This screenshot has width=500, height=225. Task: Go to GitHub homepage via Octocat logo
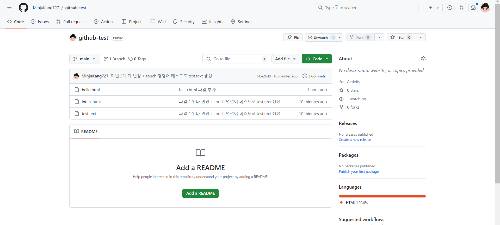click(x=23, y=8)
